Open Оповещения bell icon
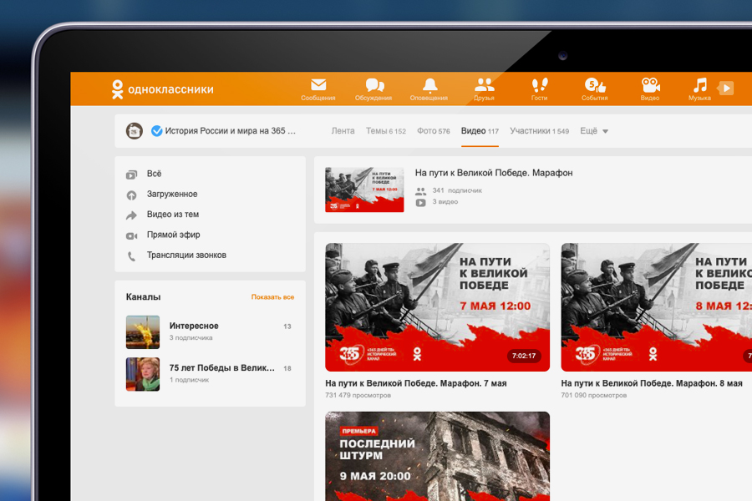 tap(429, 85)
